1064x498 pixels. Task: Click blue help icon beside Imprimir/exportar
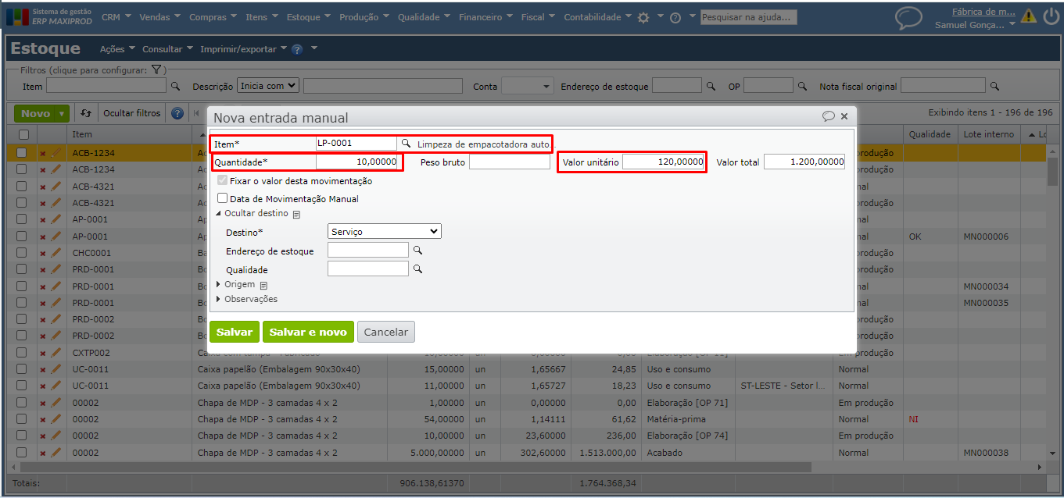pos(297,49)
